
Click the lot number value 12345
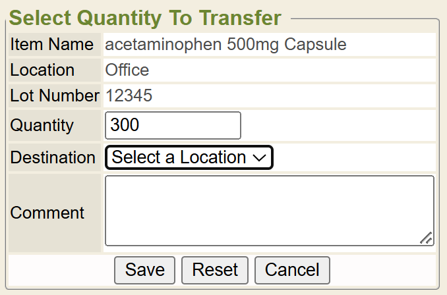[129, 95]
